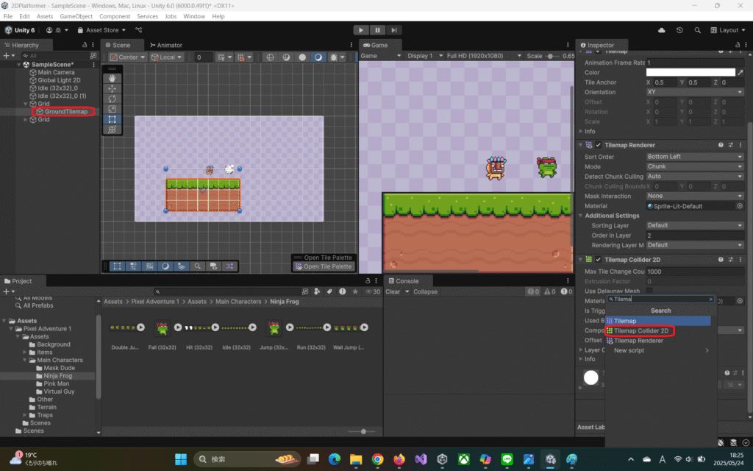This screenshot has height=471, width=753.
Task: Click the Pause button
Action: click(x=377, y=29)
